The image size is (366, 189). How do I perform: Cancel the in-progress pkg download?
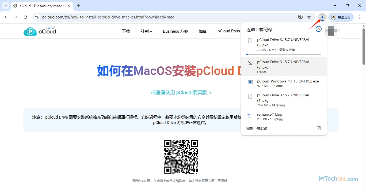point(318,29)
